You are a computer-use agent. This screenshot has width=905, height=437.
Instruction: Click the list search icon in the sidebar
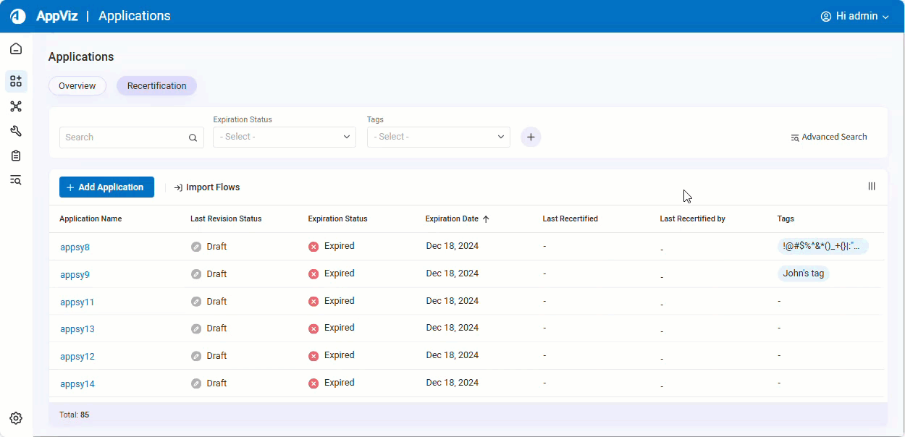click(16, 180)
